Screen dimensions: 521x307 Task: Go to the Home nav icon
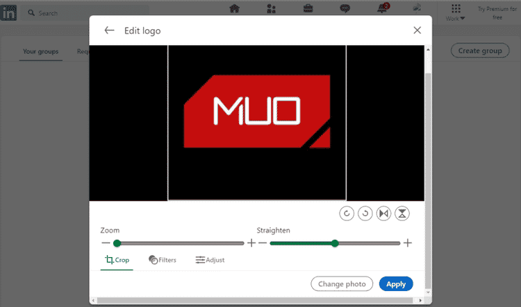click(x=235, y=8)
